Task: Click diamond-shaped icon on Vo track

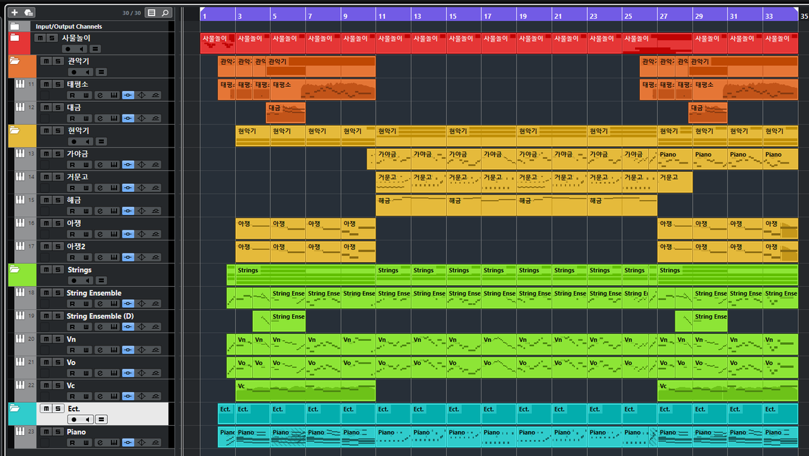Action: tap(142, 373)
